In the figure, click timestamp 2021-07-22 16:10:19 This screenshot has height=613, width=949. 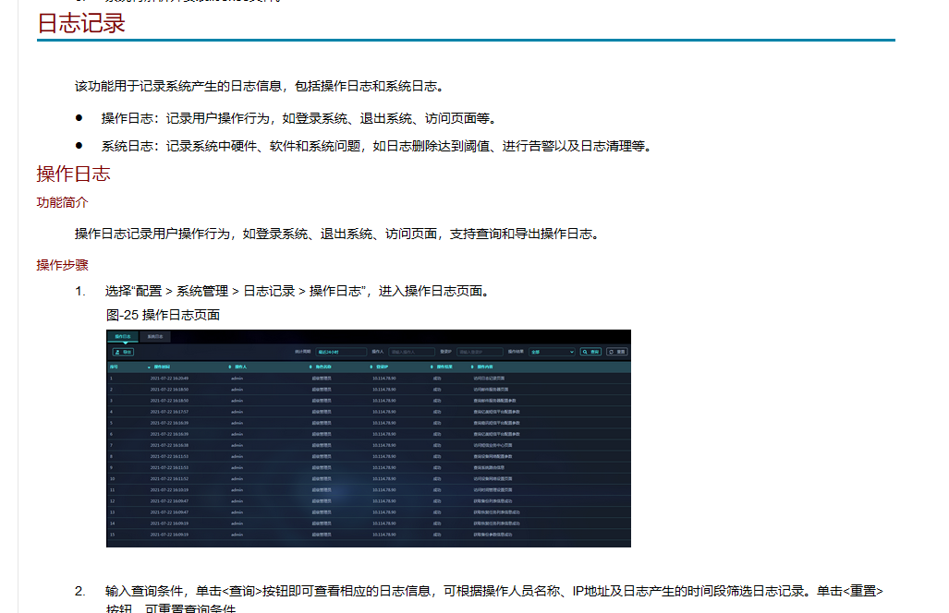click(x=169, y=490)
